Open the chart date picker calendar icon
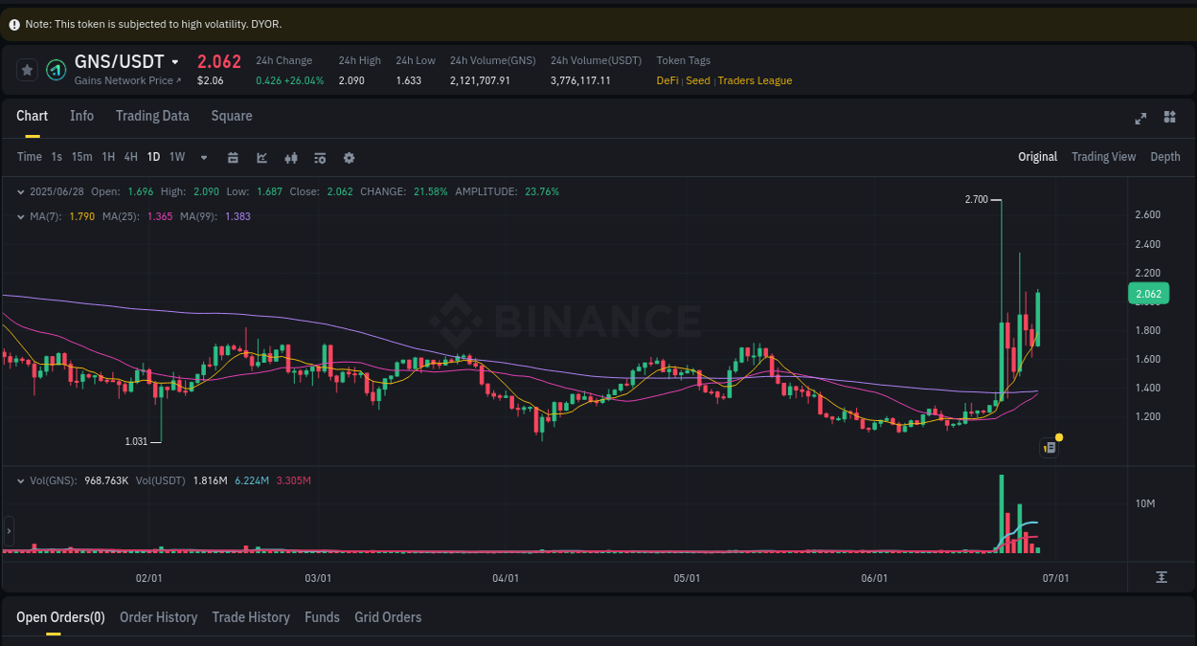 coord(233,157)
